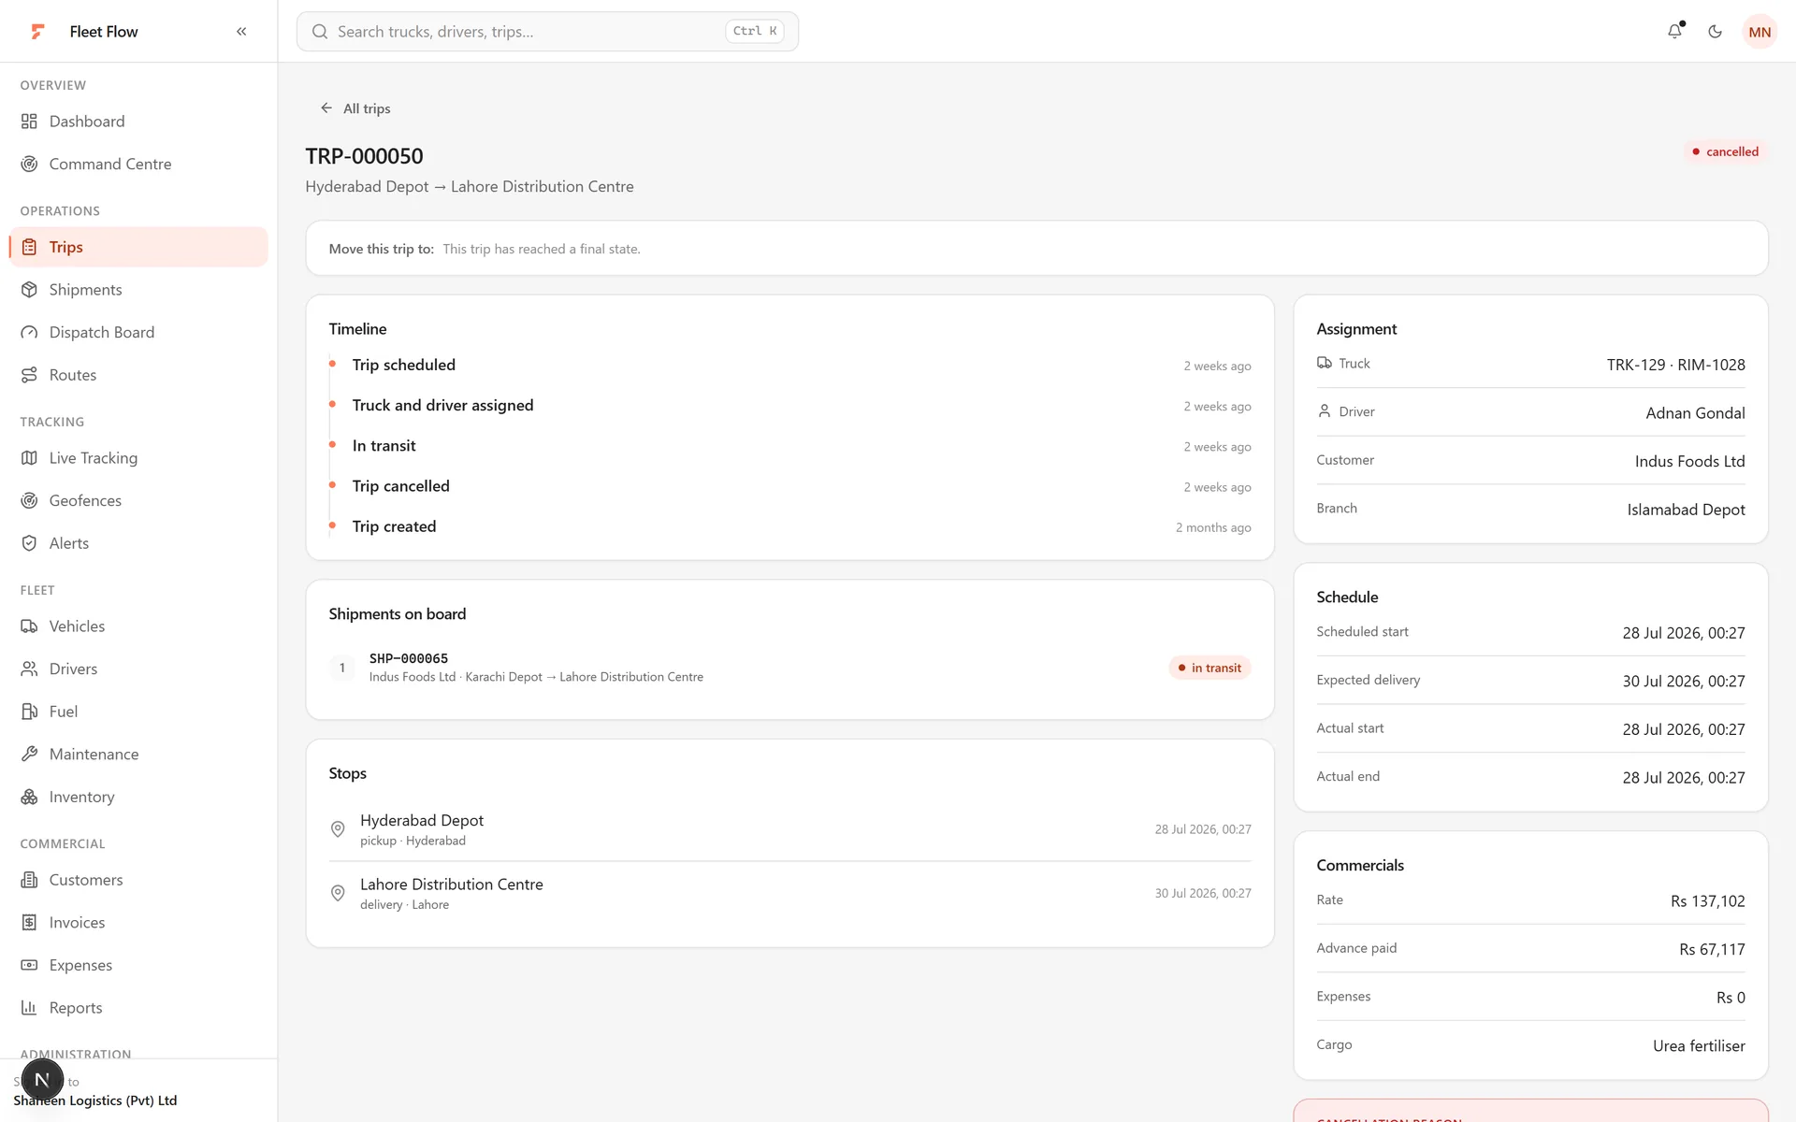Click driver name Adnan Gondal
The width and height of the screenshot is (1796, 1122).
click(1695, 413)
